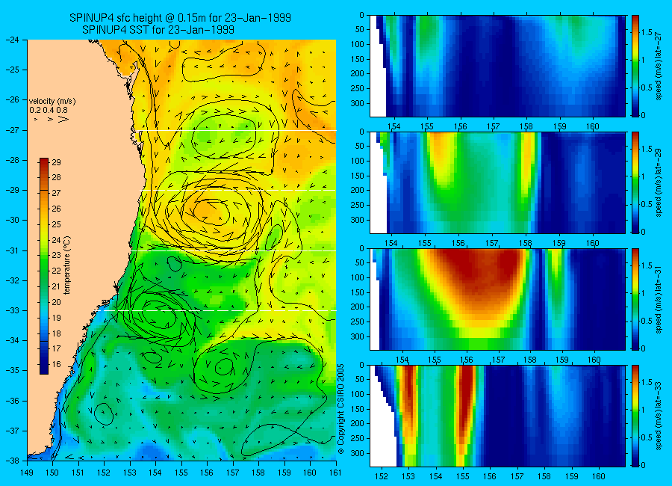Click the speed color bar of the lat=-27 panel
672x486 pixels.
tap(635, 66)
